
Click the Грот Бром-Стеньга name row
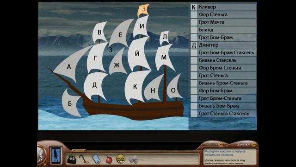pos(227,98)
